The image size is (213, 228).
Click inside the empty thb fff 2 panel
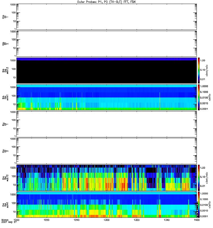coord(106,43)
